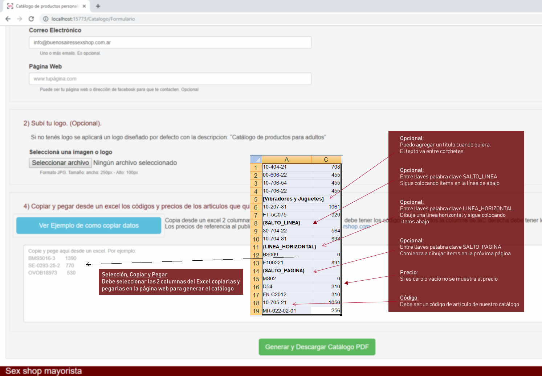Edit the Página Web input field
Image resolution: width=542 pixels, height=376 pixels.
[170, 79]
